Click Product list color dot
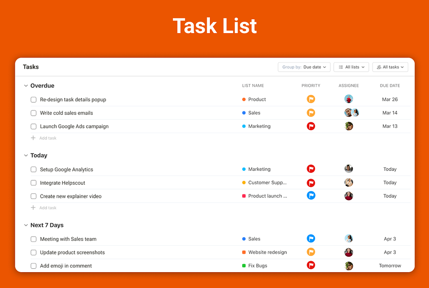The width and height of the screenshot is (429, 288). [244, 99]
